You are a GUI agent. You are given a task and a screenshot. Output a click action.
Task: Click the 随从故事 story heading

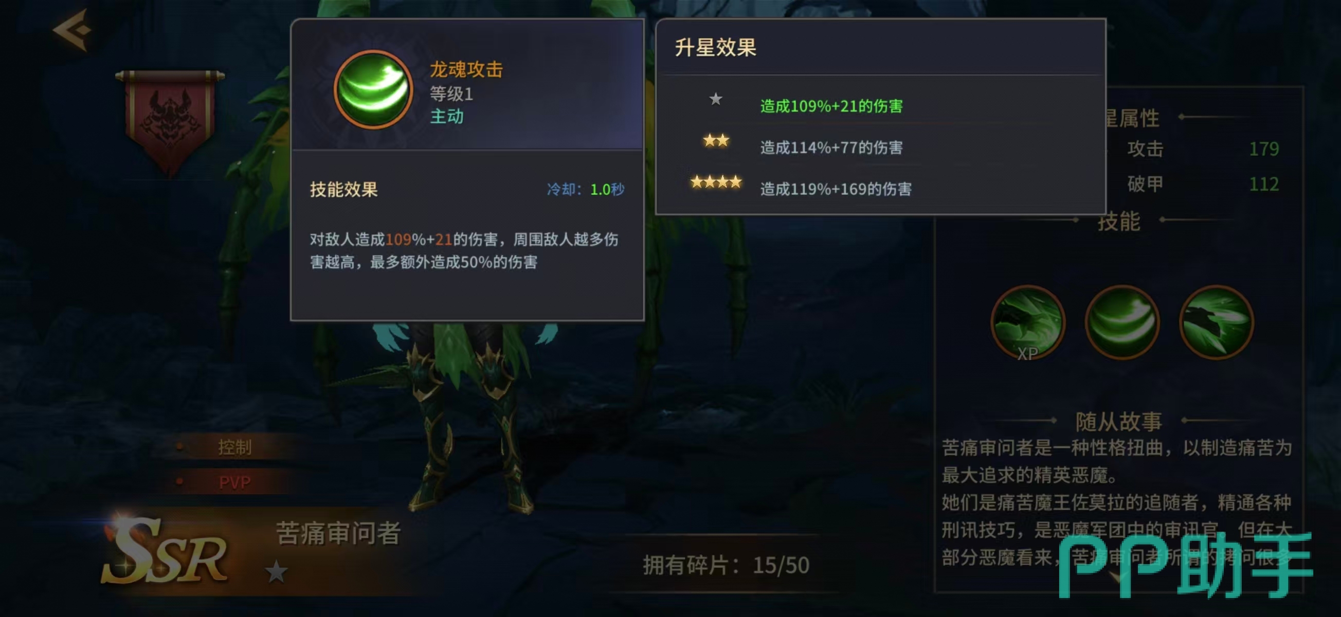tap(1119, 421)
